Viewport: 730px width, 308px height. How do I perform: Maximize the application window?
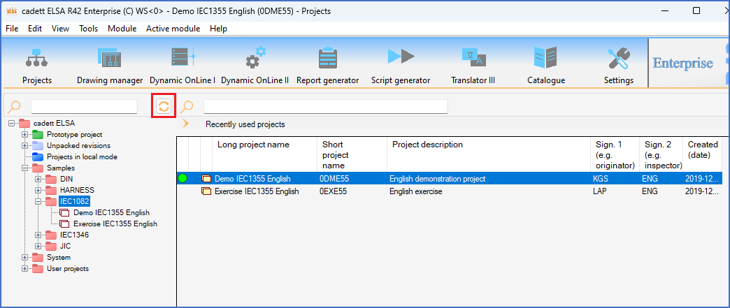click(696, 10)
